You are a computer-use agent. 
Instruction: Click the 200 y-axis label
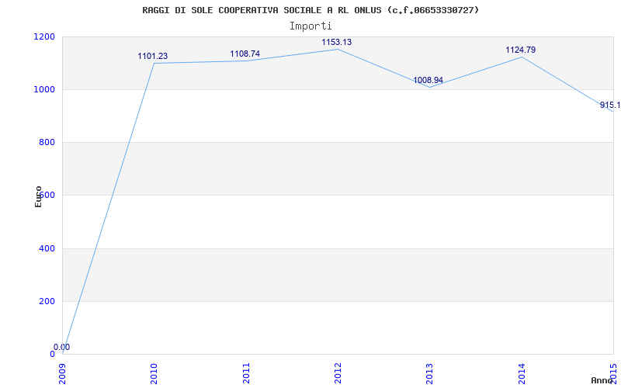click(x=47, y=301)
